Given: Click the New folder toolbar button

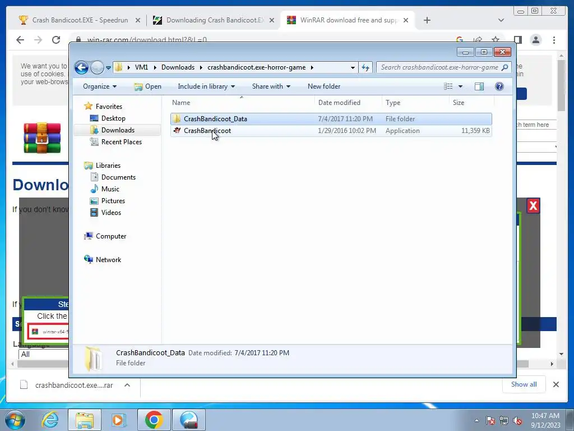Looking at the screenshot, I should (x=324, y=86).
